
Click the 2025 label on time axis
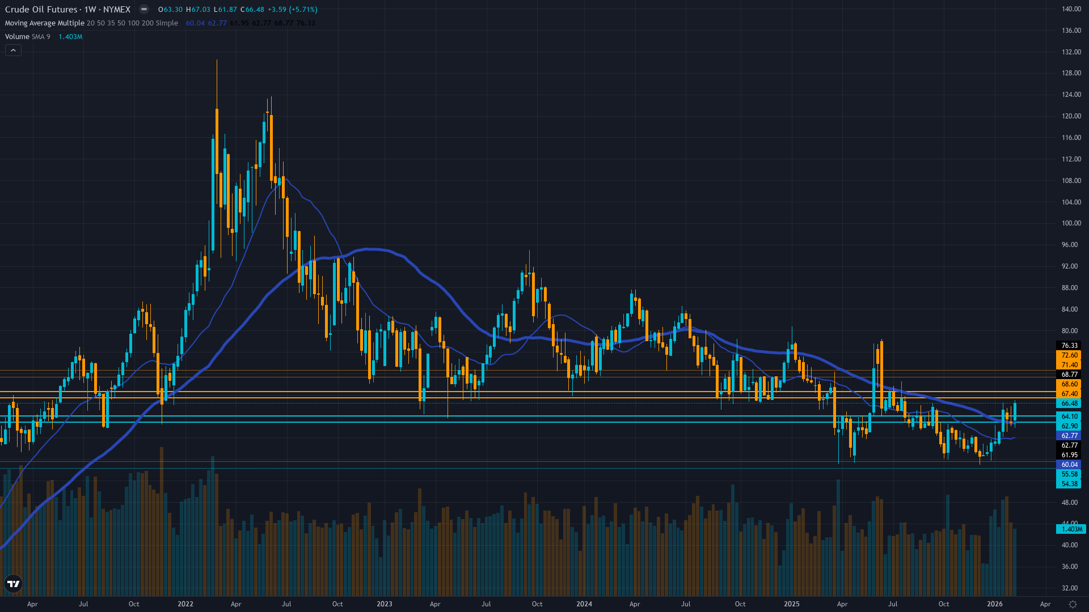coord(792,604)
